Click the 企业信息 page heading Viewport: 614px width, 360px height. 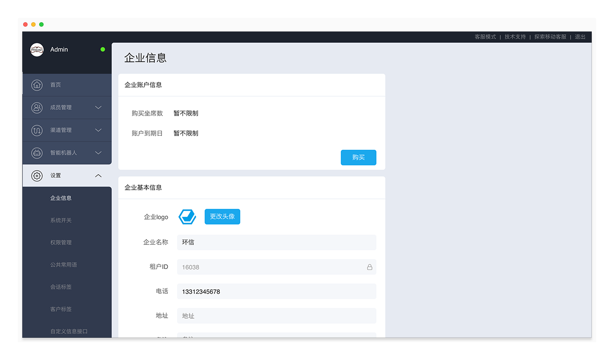[x=145, y=58]
